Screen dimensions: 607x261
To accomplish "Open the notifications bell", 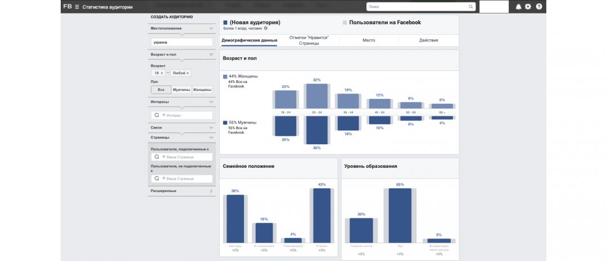I will [518, 7].
